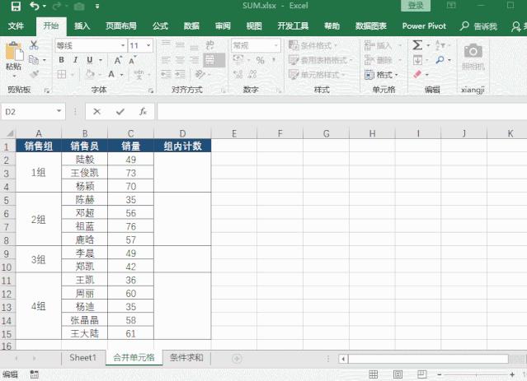527x381 pixels.
Task: Click the Fill down icon
Action: pos(417,60)
